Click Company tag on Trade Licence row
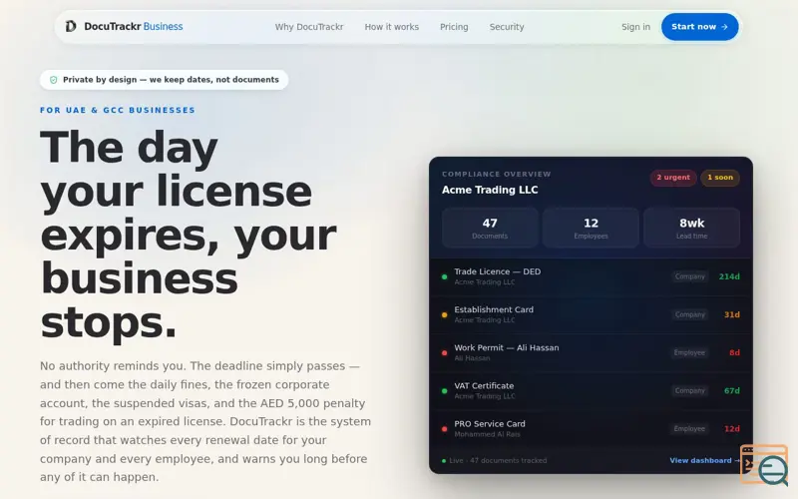The image size is (798, 499). [x=690, y=277]
